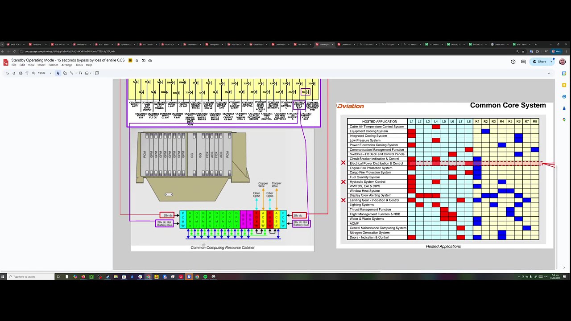Open the 125% zoom level dropdown
The width and height of the screenshot is (571, 321).
pos(44,73)
